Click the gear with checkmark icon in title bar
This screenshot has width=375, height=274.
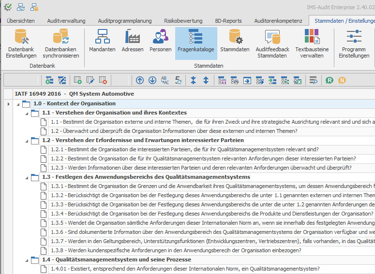coord(8,7)
